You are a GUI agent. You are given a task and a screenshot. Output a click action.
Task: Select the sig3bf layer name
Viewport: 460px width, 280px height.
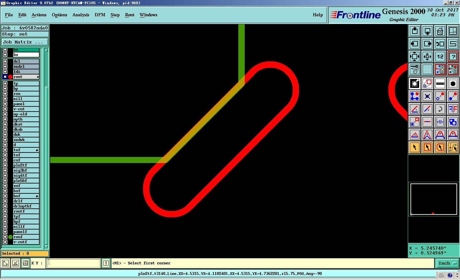26,170
